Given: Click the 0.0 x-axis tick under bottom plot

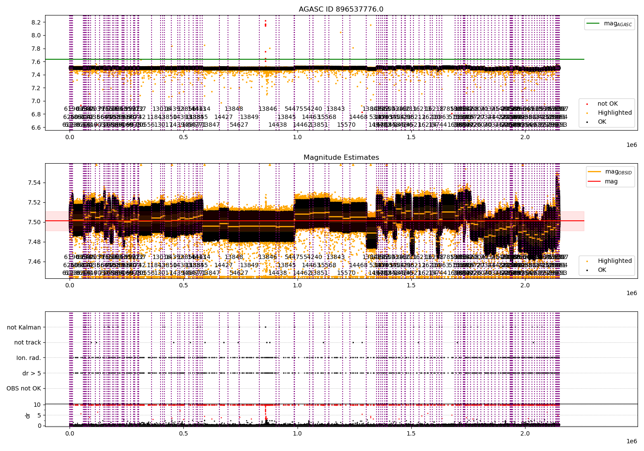Looking at the screenshot, I should click(70, 434).
